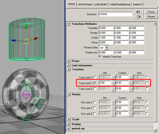Click the blue Z-axis move manipulator arrow
The image size is (159, 134).
[13, 40]
